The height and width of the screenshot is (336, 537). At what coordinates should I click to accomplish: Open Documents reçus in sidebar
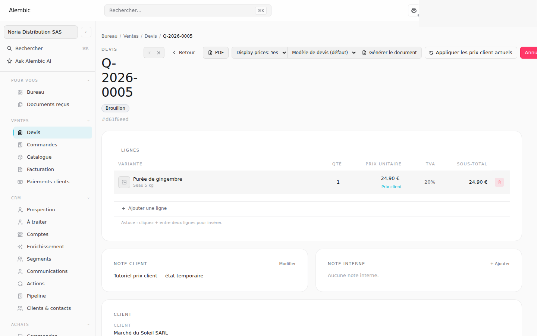coord(53,104)
